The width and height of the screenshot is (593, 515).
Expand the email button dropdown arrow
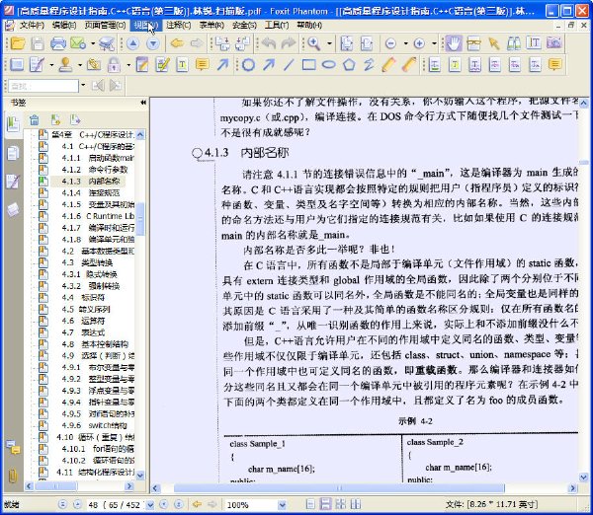click(93, 43)
